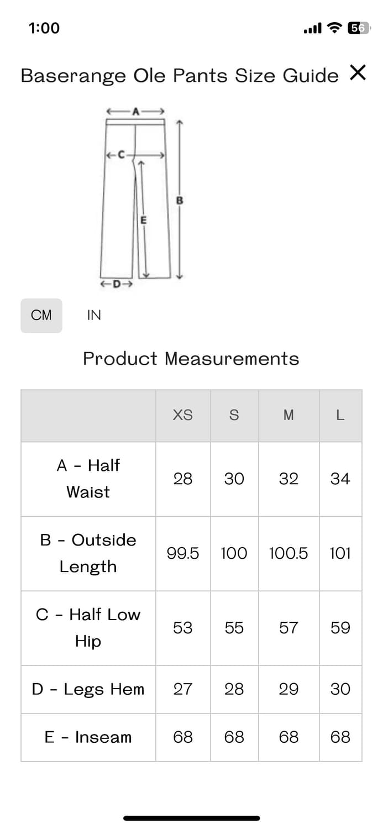The width and height of the screenshot is (383, 829).
Task: Tap the Product Measurements heading
Action: click(191, 359)
